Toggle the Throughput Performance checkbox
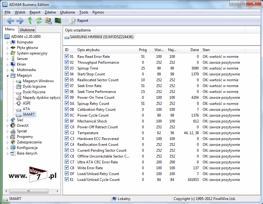The image size is (263, 204). (67, 62)
